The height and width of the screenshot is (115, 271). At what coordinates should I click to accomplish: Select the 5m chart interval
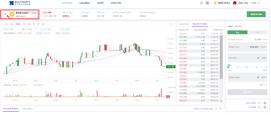12,24
